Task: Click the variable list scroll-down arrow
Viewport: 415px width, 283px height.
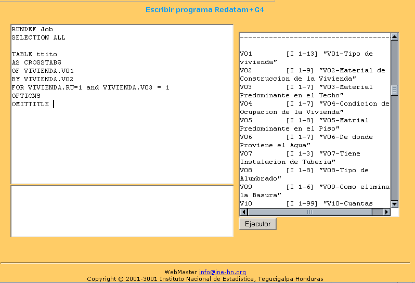Action: pyautogui.click(x=394, y=204)
